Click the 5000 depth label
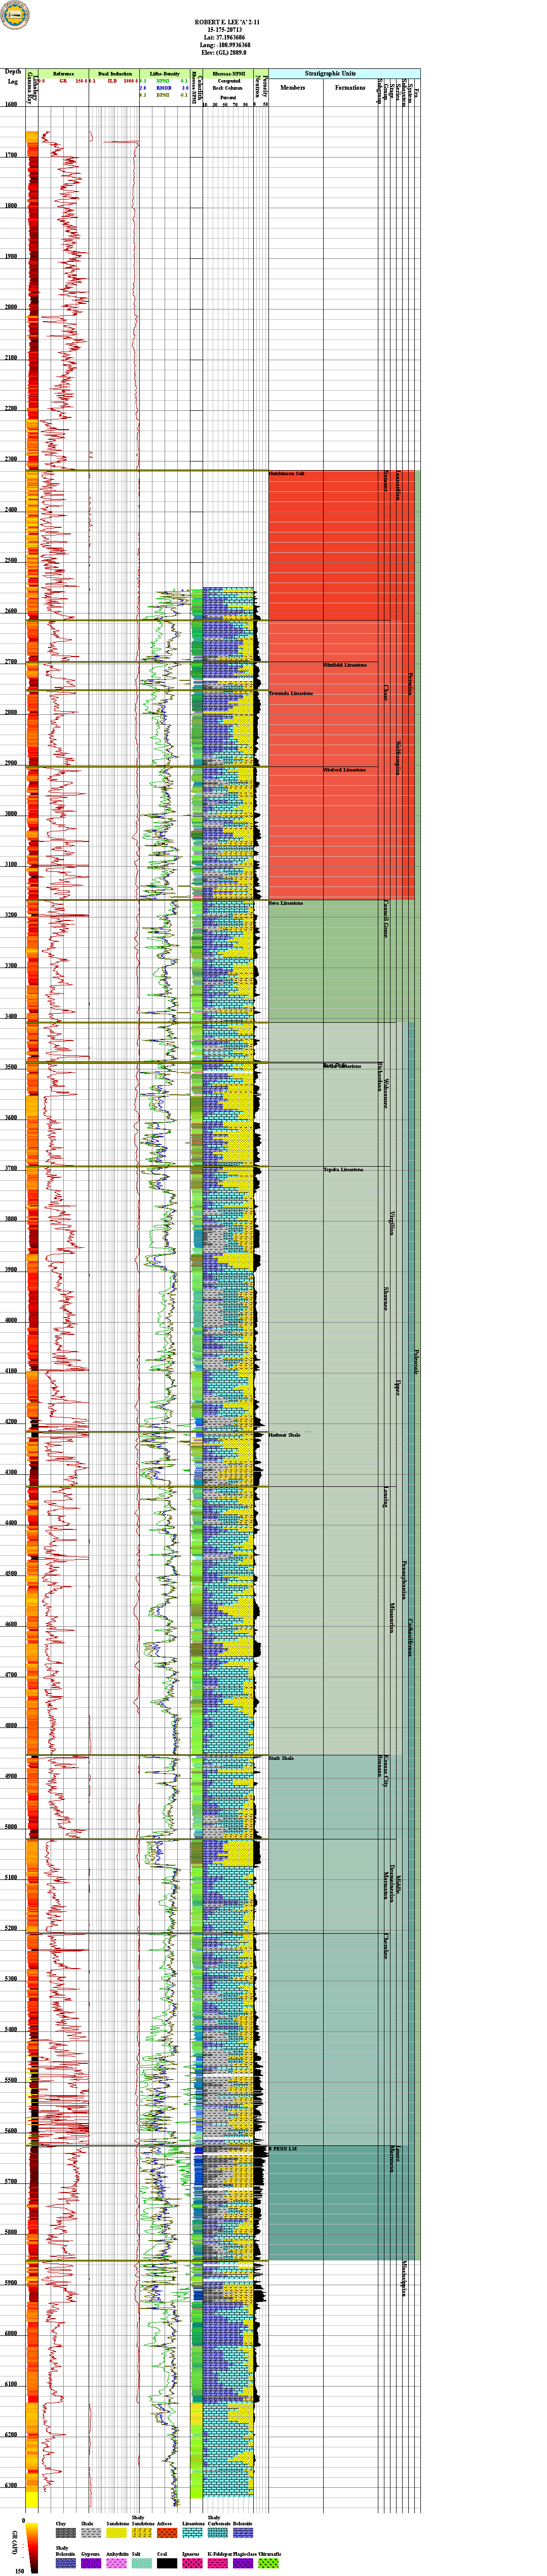 [x=10, y=1827]
